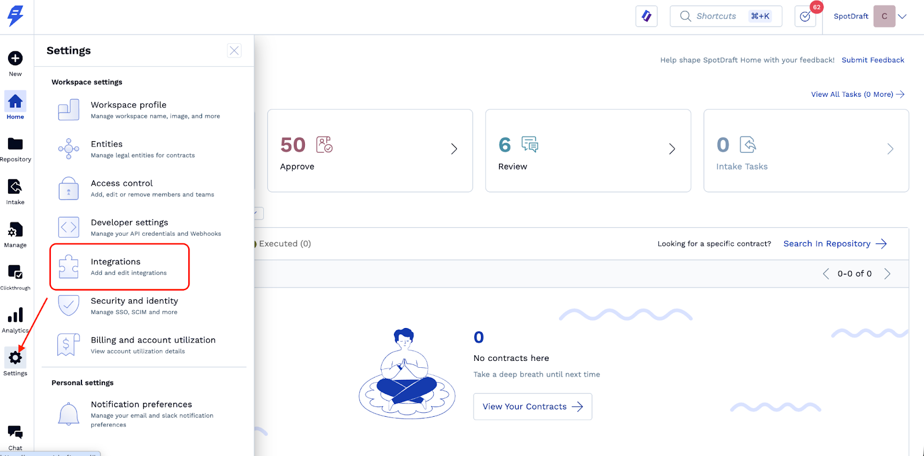The image size is (924, 456).
Task: Open the New plus icon
Action: click(x=16, y=58)
